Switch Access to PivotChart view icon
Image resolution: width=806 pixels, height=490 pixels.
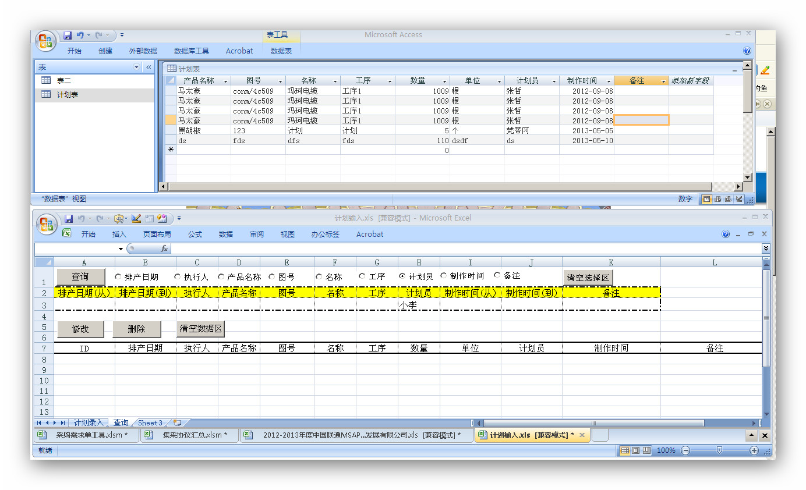click(x=729, y=199)
